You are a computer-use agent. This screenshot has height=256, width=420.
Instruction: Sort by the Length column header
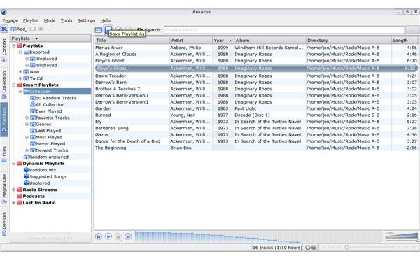pyautogui.click(x=405, y=41)
